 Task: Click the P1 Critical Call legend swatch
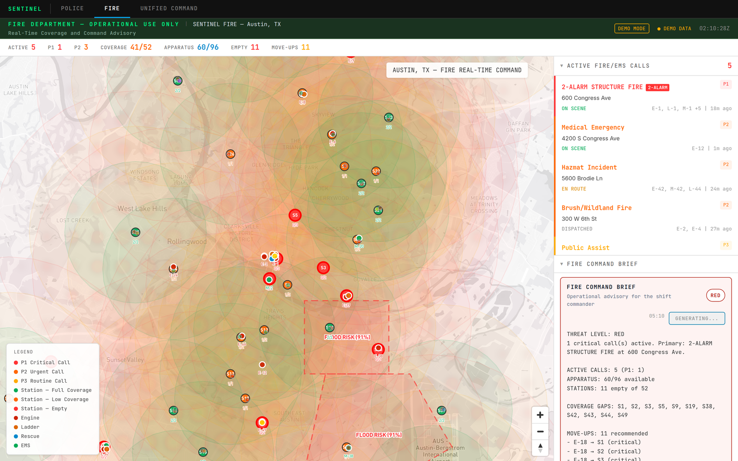pyautogui.click(x=16, y=362)
